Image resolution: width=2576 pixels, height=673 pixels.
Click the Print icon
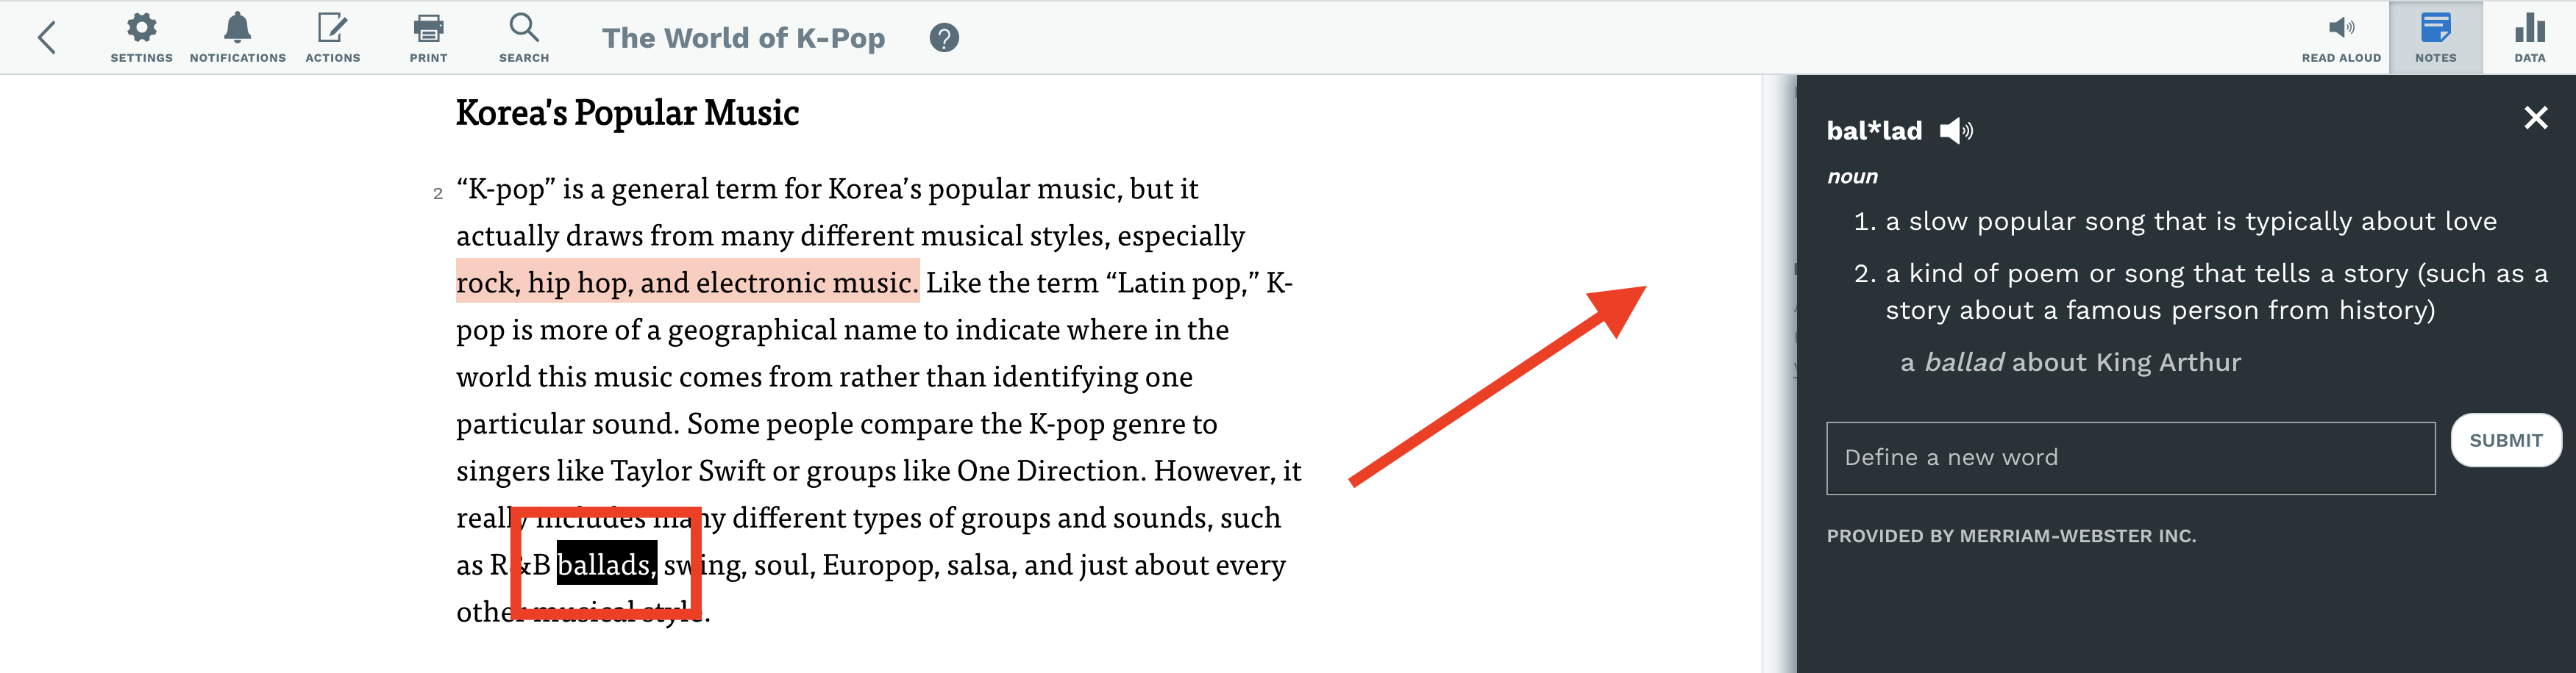tap(428, 38)
